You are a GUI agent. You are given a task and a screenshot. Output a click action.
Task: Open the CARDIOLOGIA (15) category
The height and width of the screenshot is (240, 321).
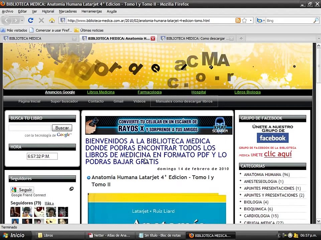pos(261,216)
